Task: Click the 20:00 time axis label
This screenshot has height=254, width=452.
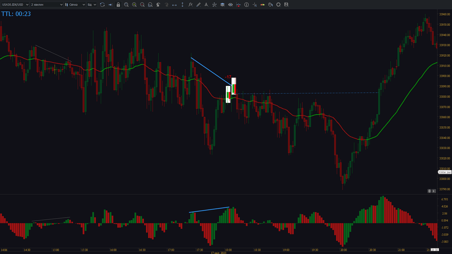Action: tap(343, 250)
